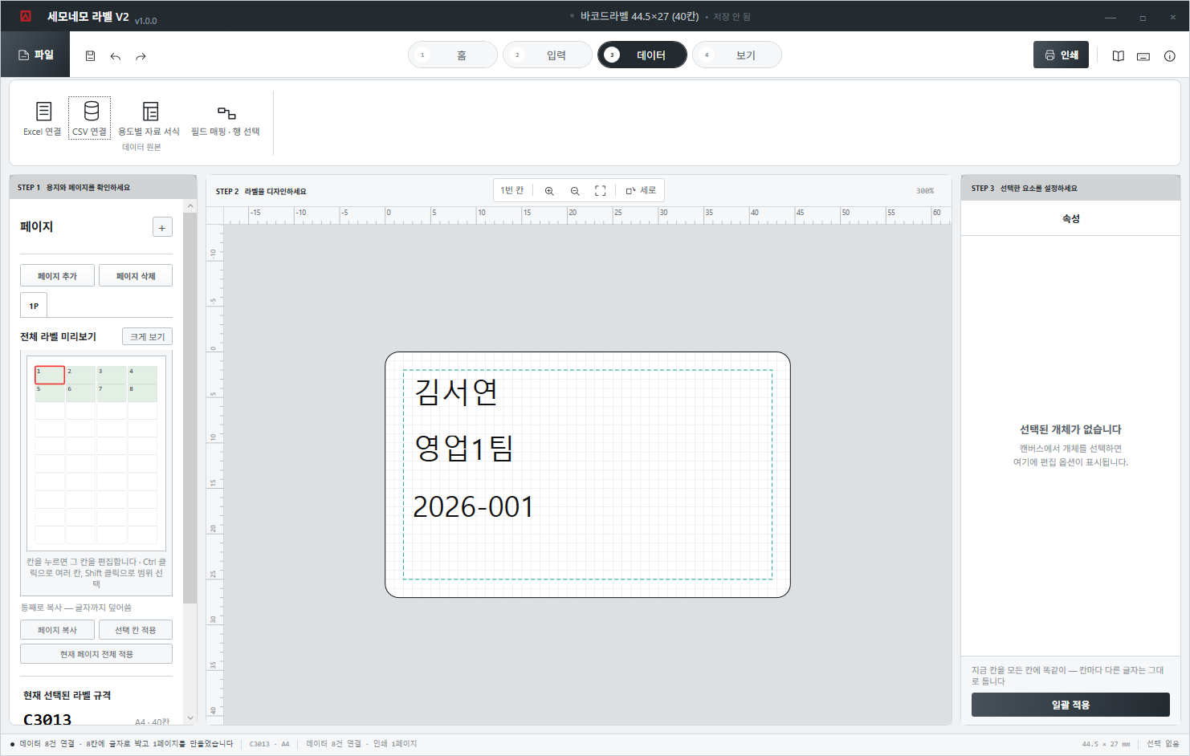Viewport: 1190px width, 756px height.
Task: Open 필드 매핑 · 행 선택
Action: coord(226,118)
